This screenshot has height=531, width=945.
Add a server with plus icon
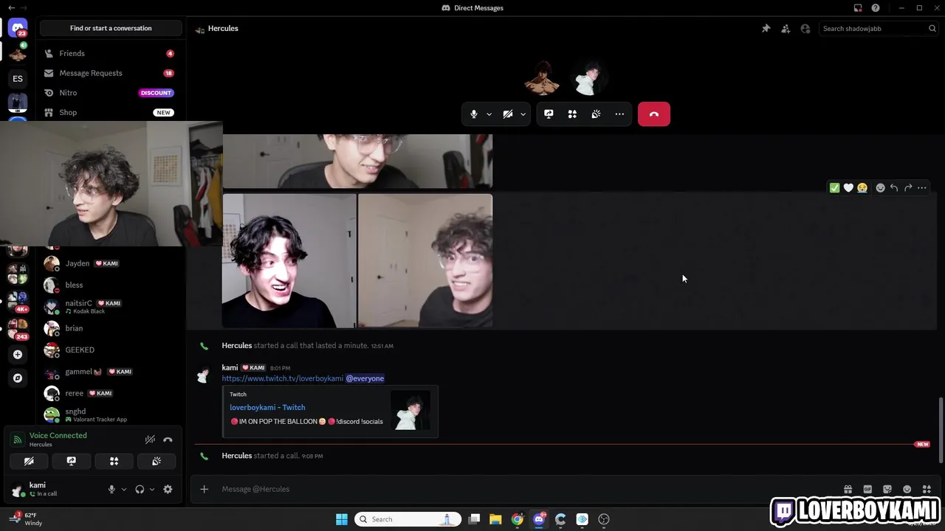(x=18, y=355)
